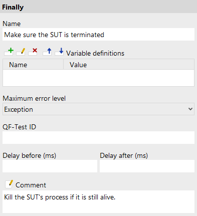The height and width of the screenshot is (216, 197).
Task: Click the Maximum error level label
Action: pos(34,98)
